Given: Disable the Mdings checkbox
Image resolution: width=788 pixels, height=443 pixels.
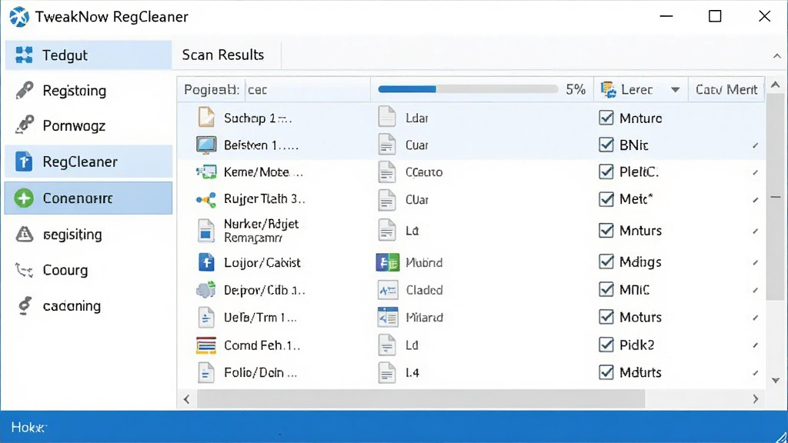Looking at the screenshot, I should click(x=606, y=261).
